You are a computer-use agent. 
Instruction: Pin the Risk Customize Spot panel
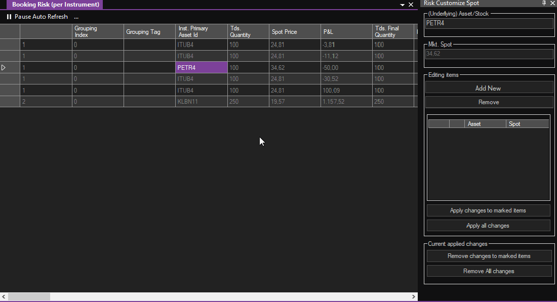pos(544,3)
